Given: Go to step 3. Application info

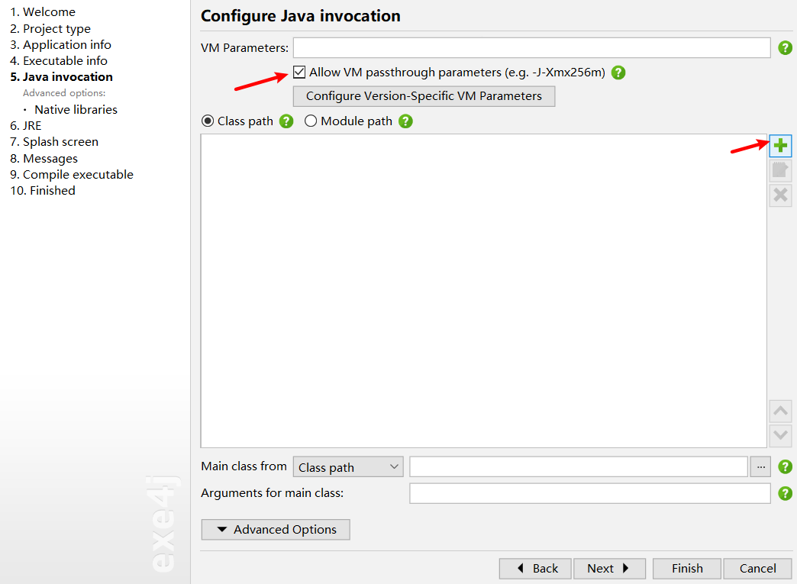Looking at the screenshot, I should tap(60, 45).
